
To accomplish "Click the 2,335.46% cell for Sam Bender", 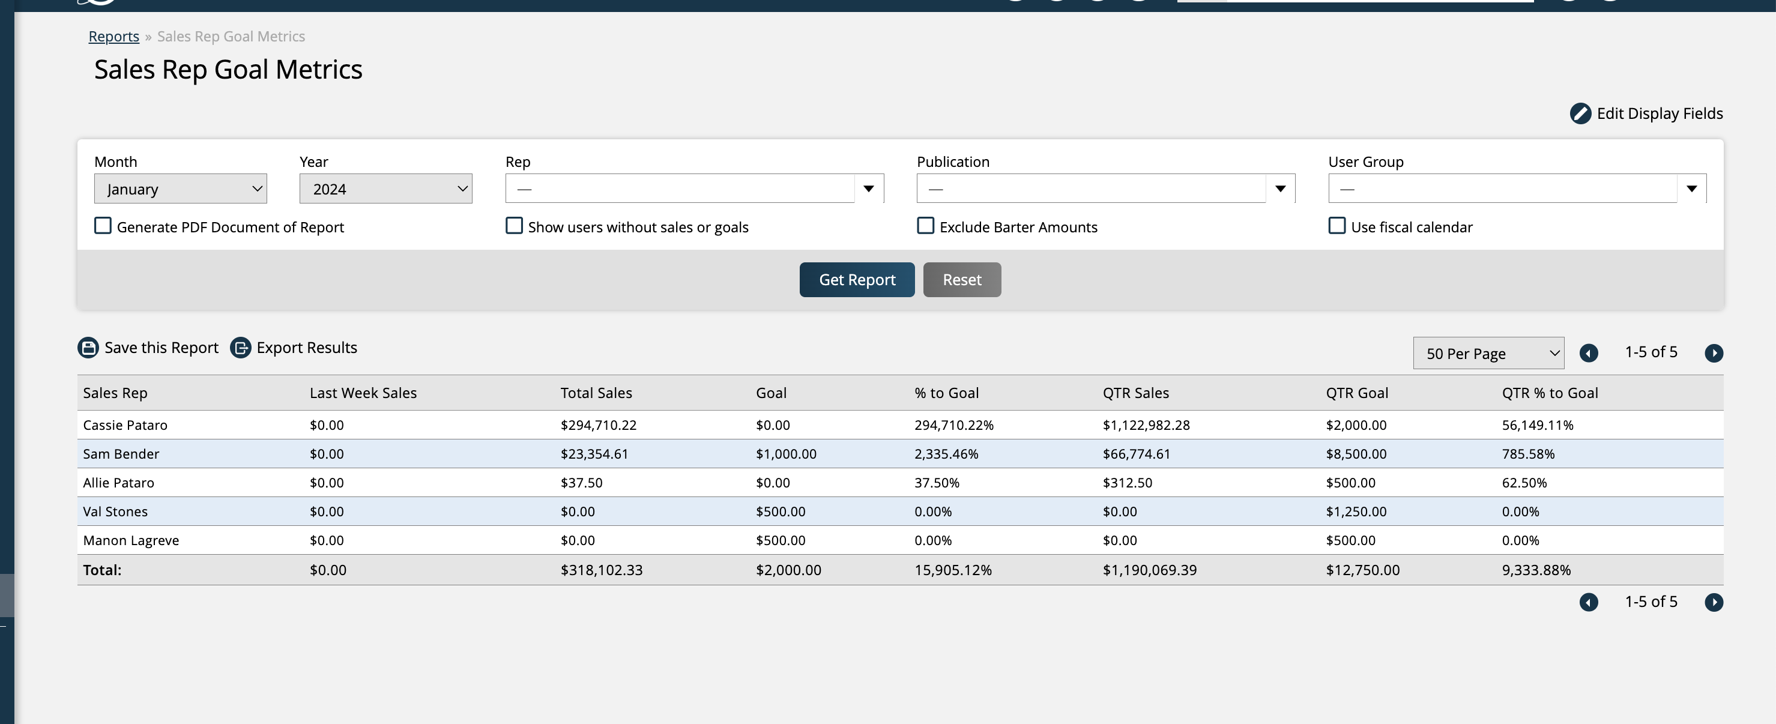I will [x=946, y=454].
